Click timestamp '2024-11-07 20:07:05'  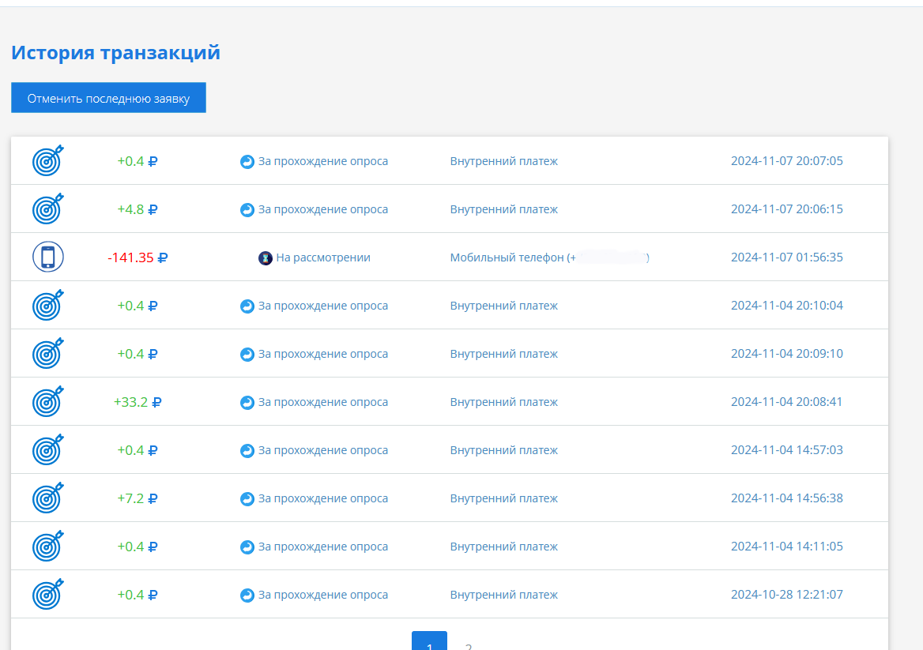[786, 160]
